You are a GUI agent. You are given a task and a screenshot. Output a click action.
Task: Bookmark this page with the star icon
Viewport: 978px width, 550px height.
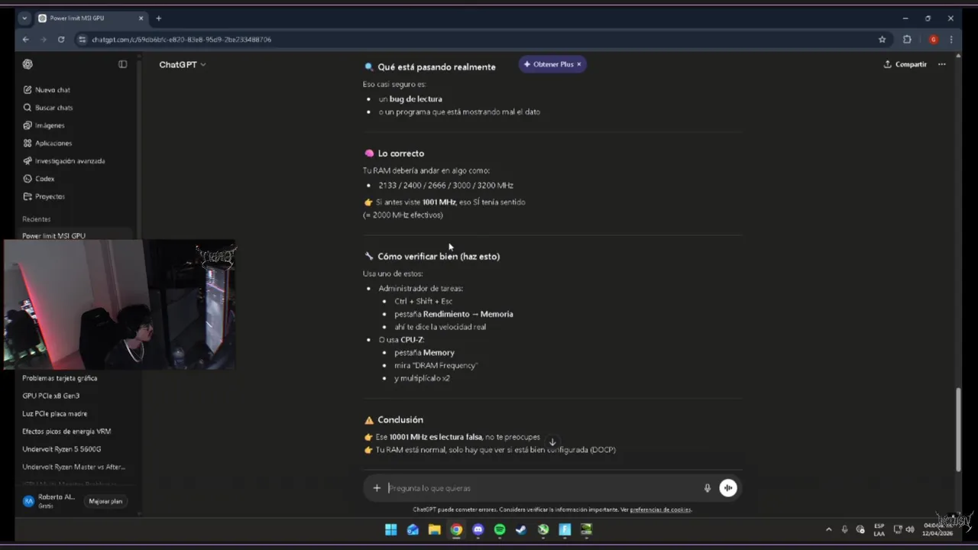point(882,39)
